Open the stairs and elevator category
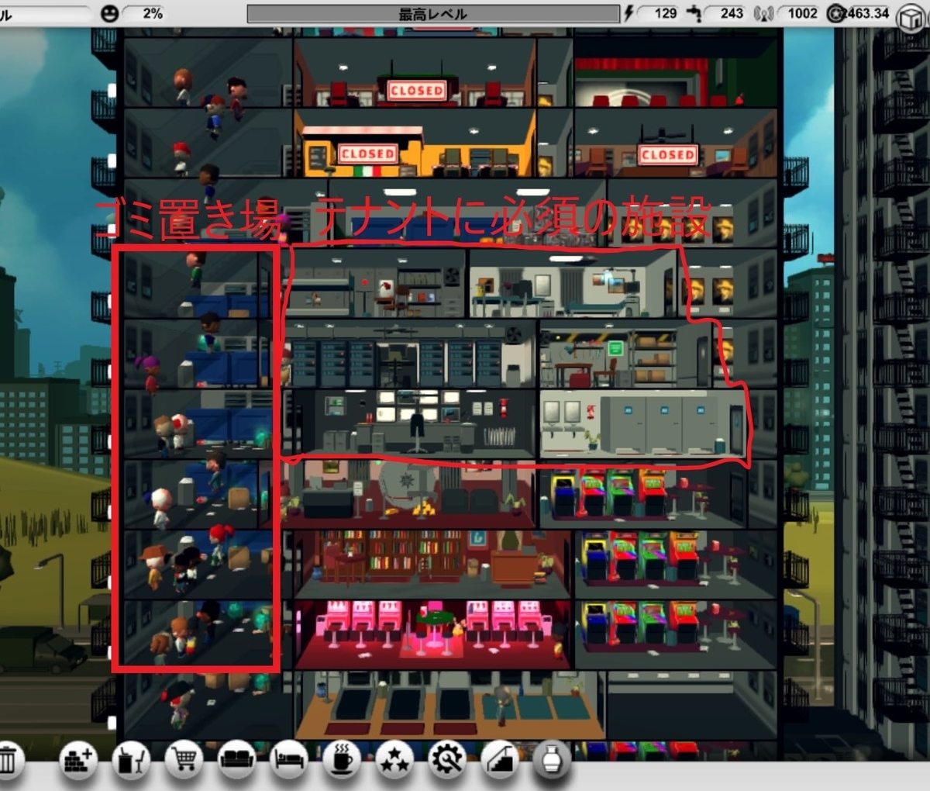This screenshot has width=930, height=791. tap(500, 760)
